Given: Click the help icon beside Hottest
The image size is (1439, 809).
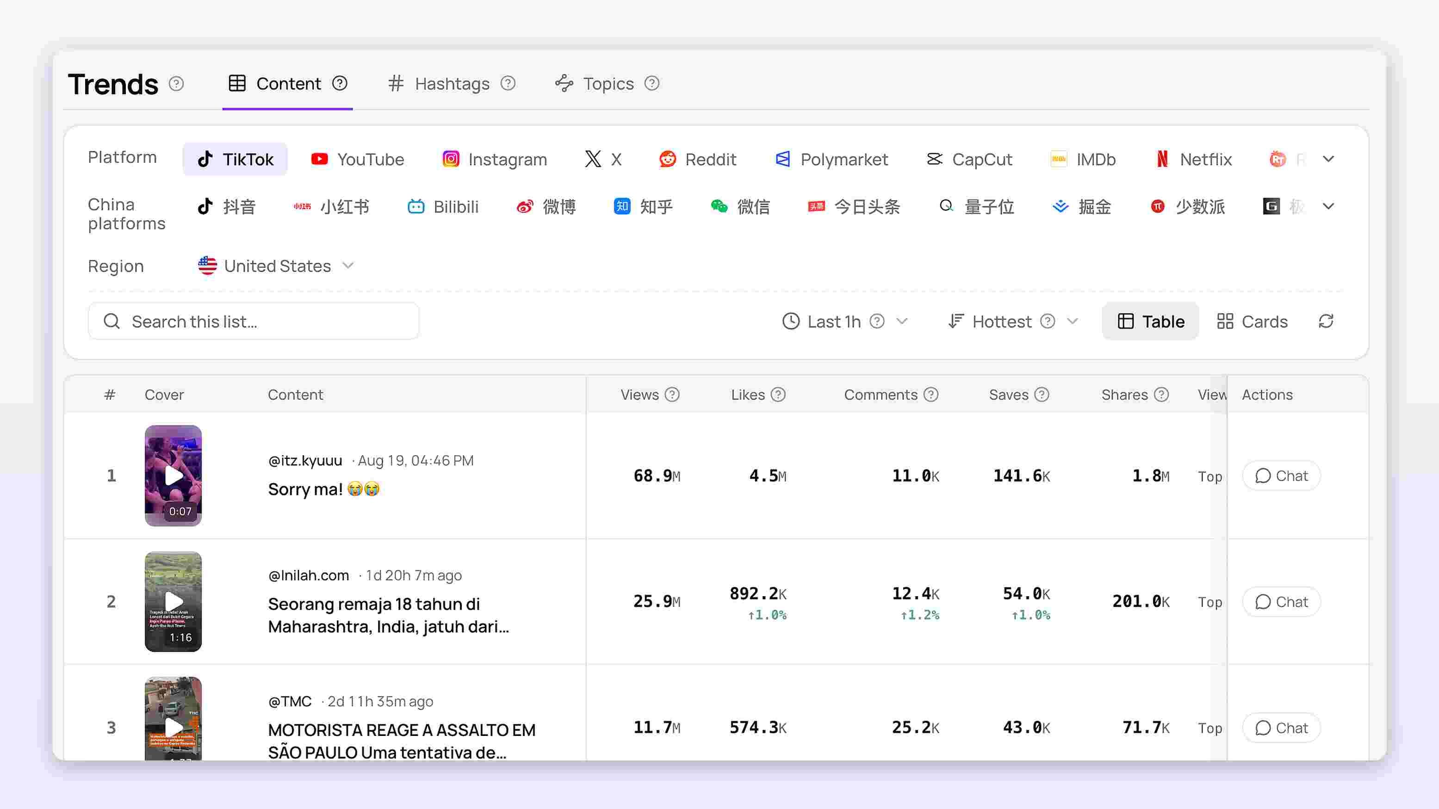Looking at the screenshot, I should (1048, 321).
